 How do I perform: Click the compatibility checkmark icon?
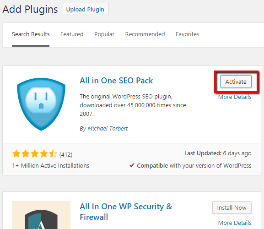[x=132, y=165]
